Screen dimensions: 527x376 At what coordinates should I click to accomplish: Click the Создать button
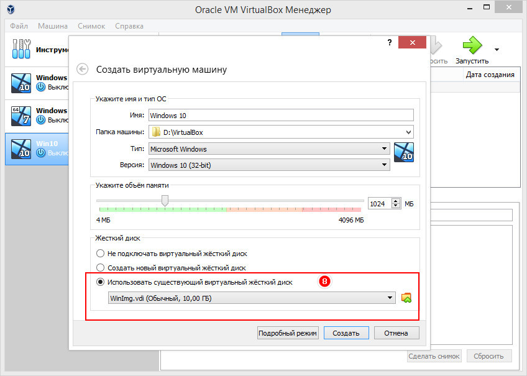(x=346, y=333)
